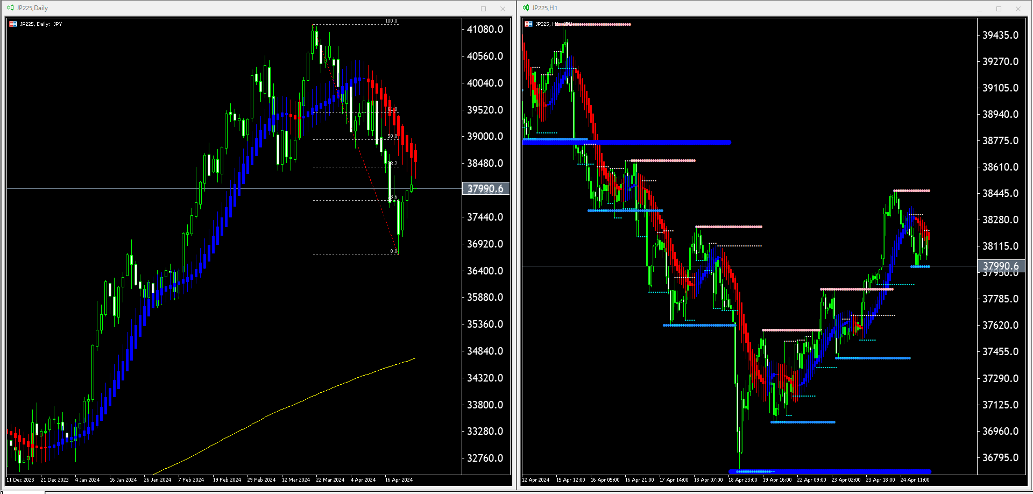Screen dimensions: 1033x494
Task: Close the JP225,Daily chart window
Action: (503, 9)
